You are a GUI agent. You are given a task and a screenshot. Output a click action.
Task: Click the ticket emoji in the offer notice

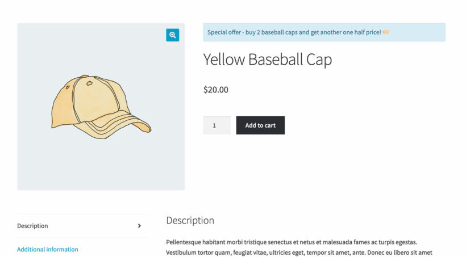pyautogui.click(x=386, y=32)
